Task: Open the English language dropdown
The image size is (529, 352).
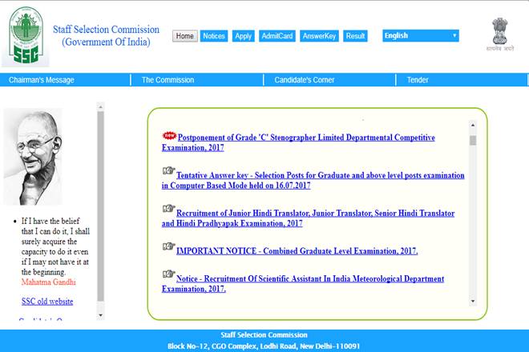Action: (421, 36)
